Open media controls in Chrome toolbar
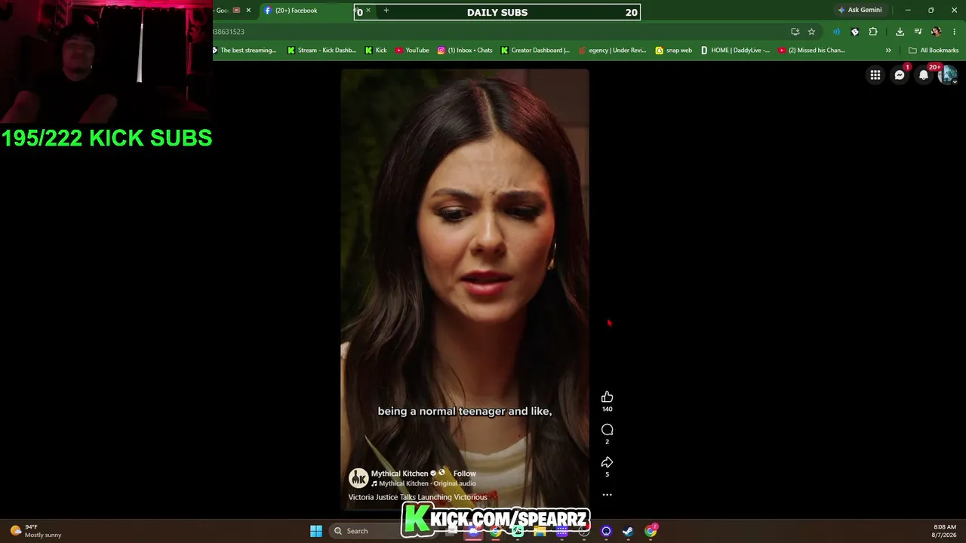966x543 pixels. (x=918, y=32)
